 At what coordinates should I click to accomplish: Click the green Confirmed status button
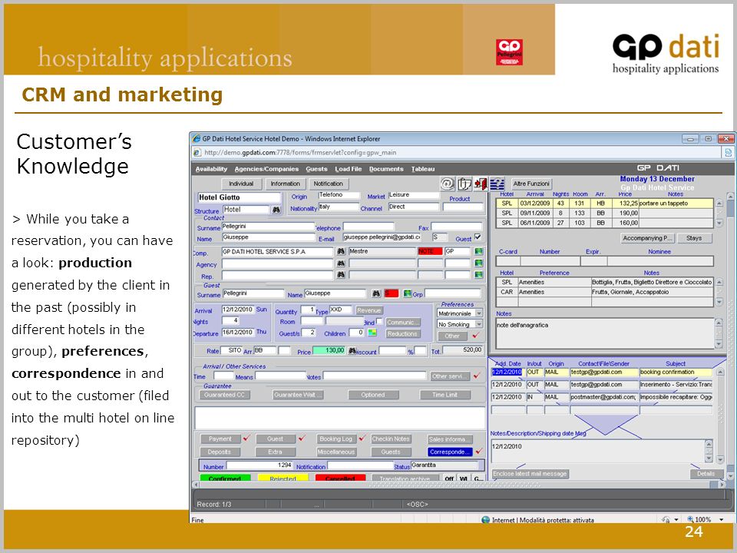225,478
